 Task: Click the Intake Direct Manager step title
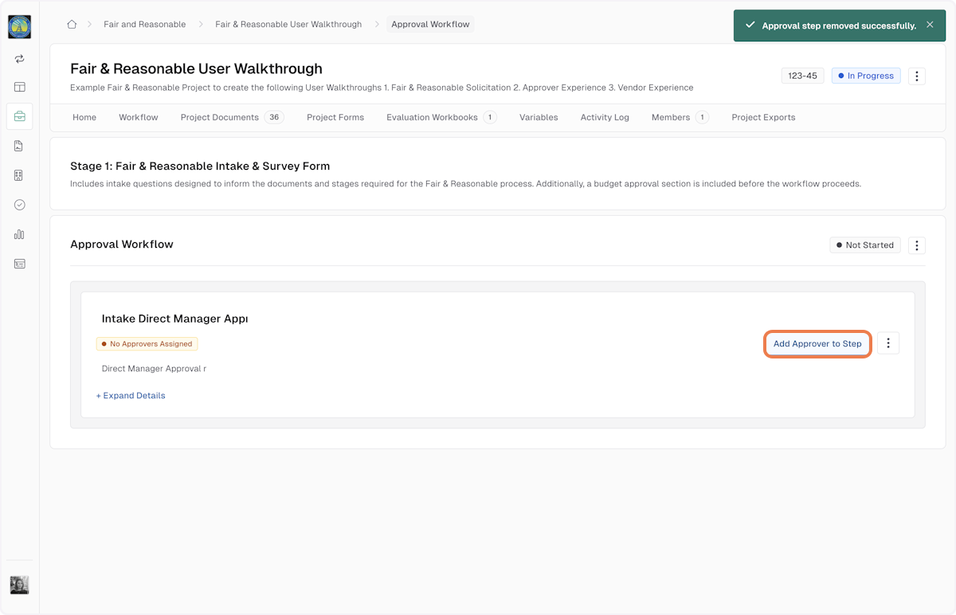click(x=174, y=319)
